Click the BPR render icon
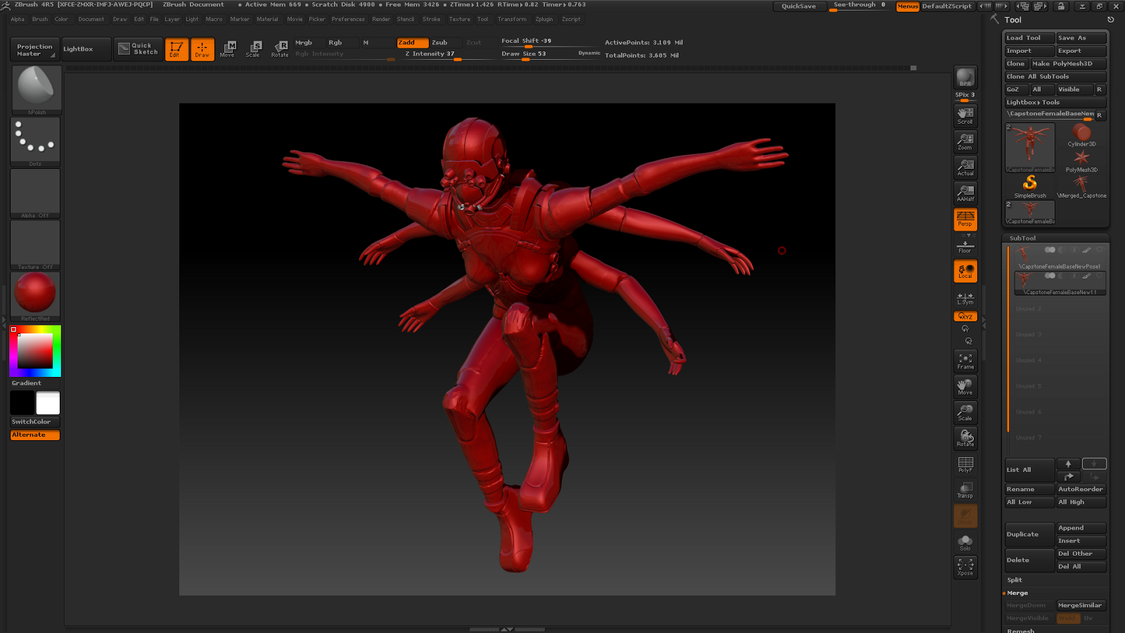 [x=965, y=78]
